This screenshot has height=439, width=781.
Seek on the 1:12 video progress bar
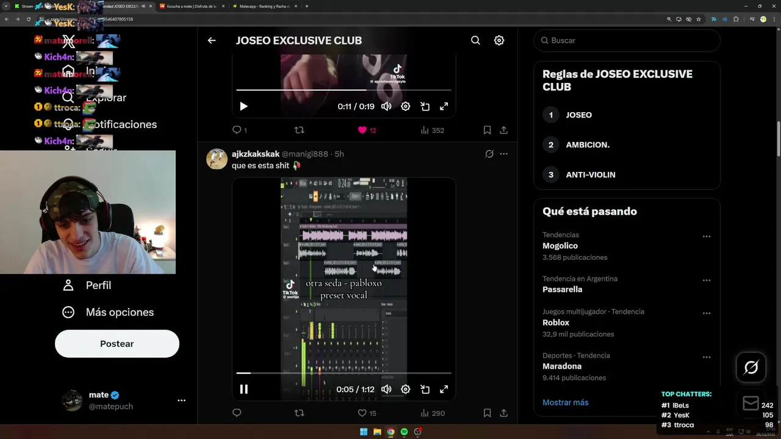tap(344, 373)
